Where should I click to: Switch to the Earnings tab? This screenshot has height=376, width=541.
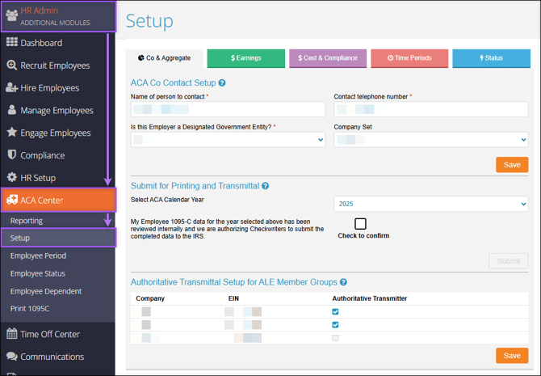(x=246, y=58)
